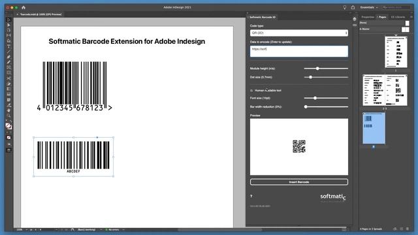Screen dimensions: 418x235
Task: Select the Gradient Feather tool
Action: [x=8, y=94]
